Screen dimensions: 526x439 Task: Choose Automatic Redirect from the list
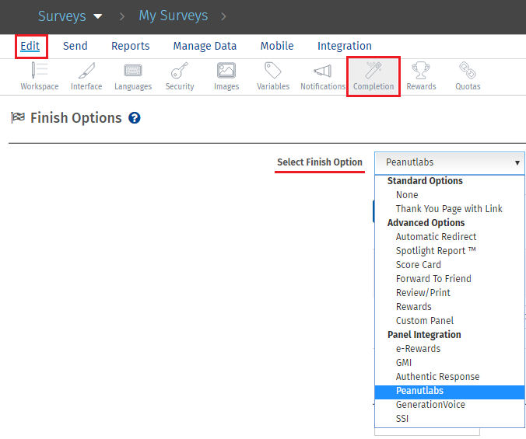[x=436, y=237]
